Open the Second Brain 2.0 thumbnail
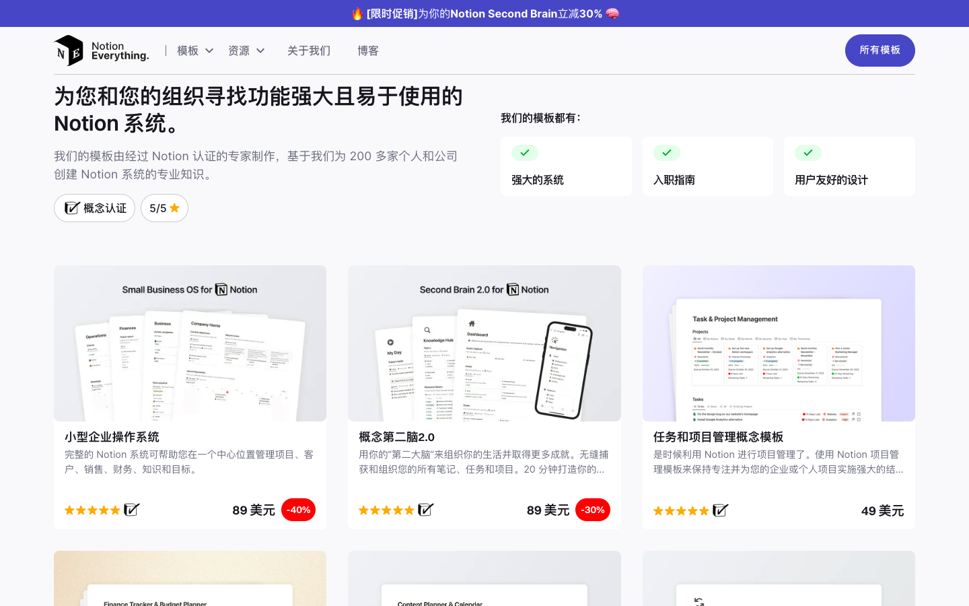This screenshot has width=969, height=606. 484,343
